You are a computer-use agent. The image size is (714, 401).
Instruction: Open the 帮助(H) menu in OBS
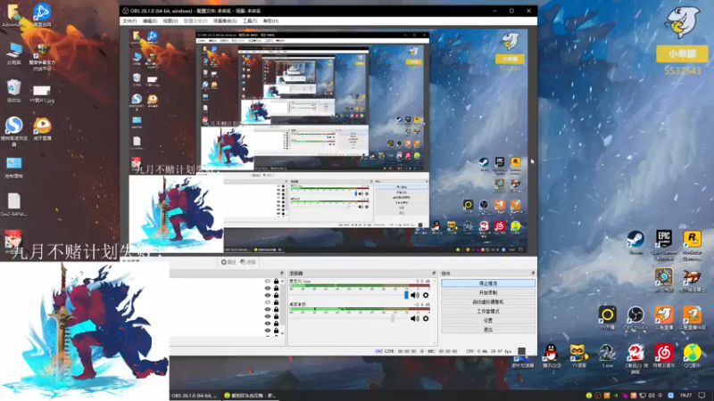coord(270,20)
